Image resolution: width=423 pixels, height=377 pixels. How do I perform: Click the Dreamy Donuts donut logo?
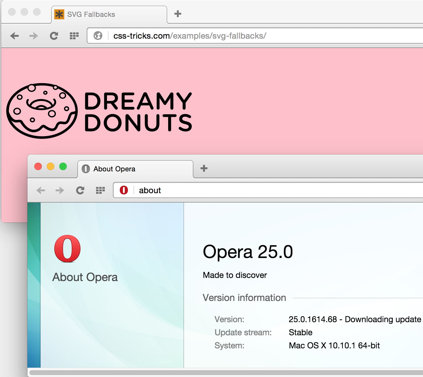coord(42,111)
